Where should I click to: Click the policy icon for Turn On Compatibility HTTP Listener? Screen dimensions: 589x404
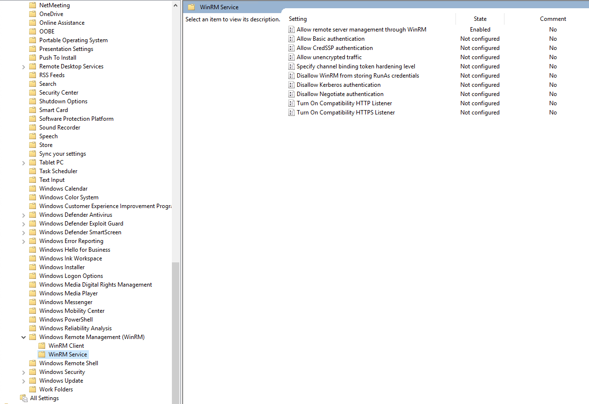pos(291,103)
